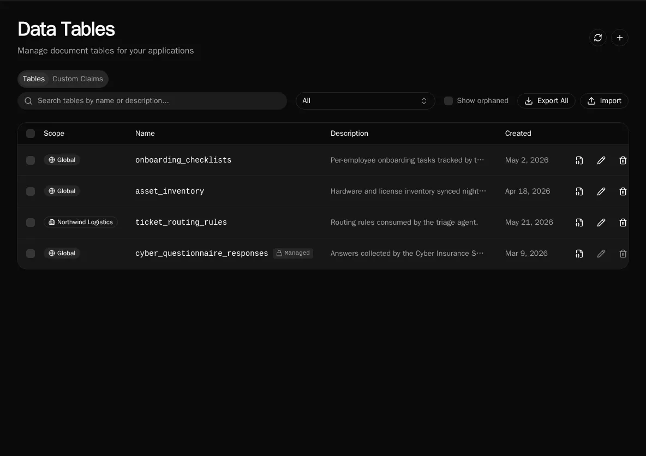Click the Scope column header

[54, 134]
